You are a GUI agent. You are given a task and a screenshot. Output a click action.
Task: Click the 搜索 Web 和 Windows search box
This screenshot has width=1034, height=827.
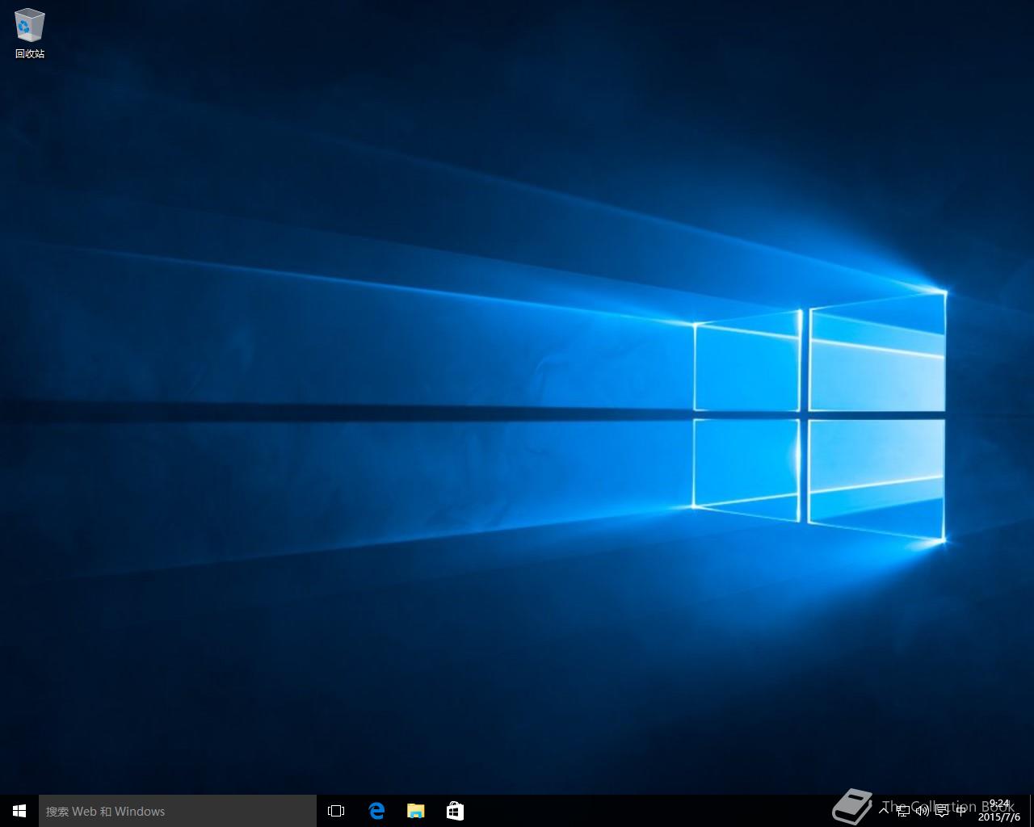point(178,811)
